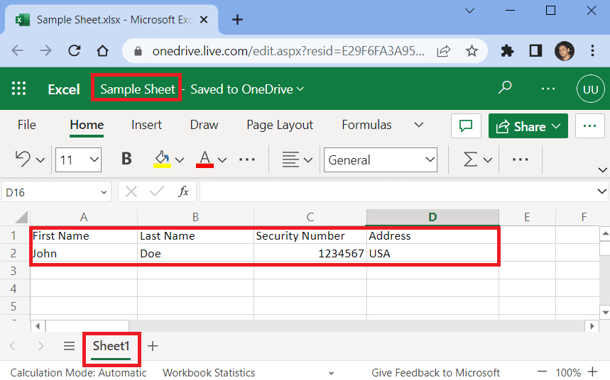Zoom out with minus button
This screenshot has width=610, height=380.
(542, 371)
